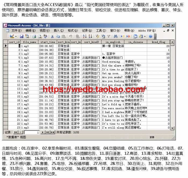Click the Undo arrow icon
This screenshot has width=188, height=178.
[x=71, y=36]
